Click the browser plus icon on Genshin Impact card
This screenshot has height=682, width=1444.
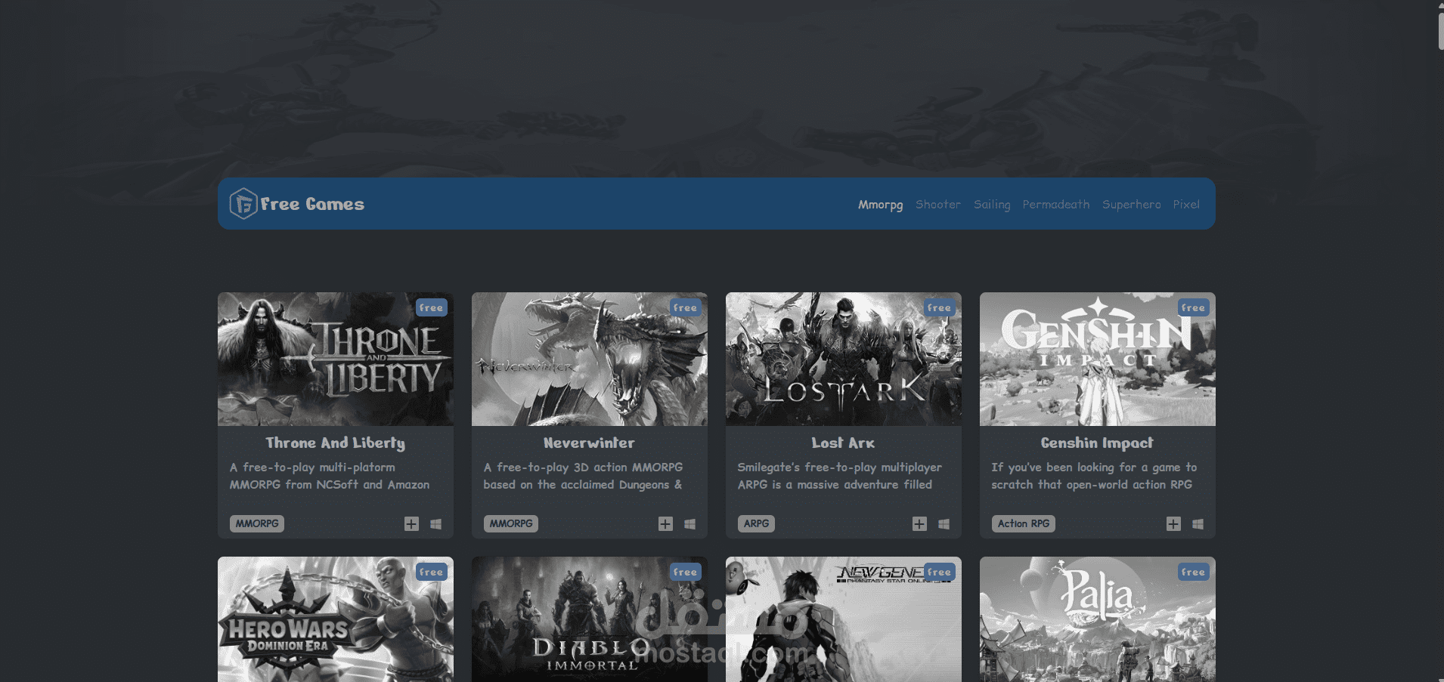click(x=1173, y=524)
